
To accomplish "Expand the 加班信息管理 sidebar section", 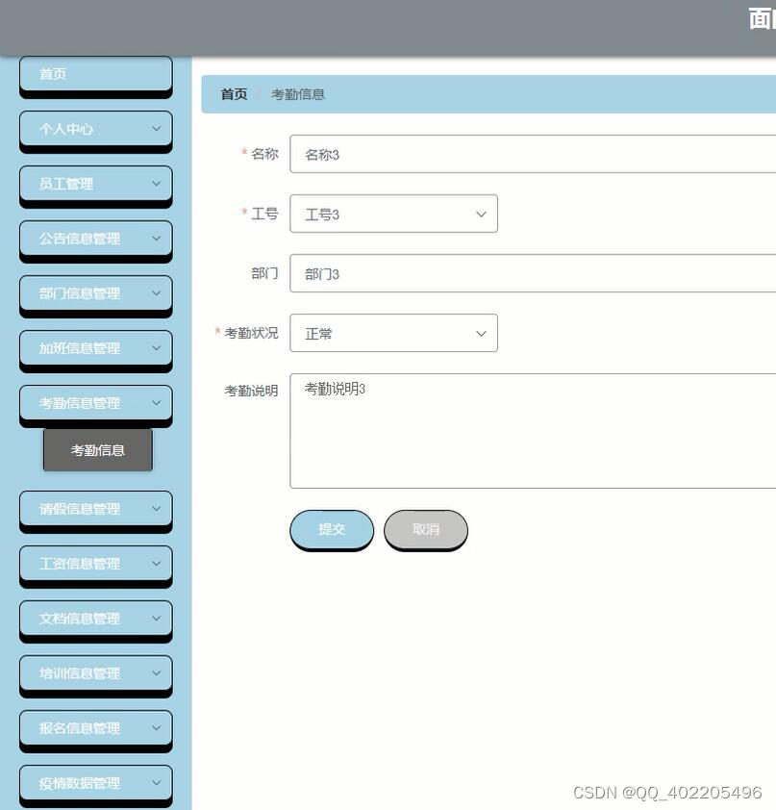I will pos(95,347).
